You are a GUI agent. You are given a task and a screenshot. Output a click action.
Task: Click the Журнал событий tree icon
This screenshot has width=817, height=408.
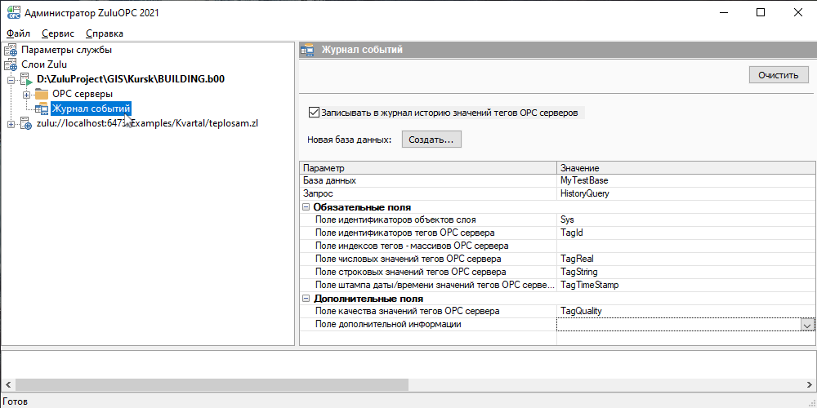(42, 109)
